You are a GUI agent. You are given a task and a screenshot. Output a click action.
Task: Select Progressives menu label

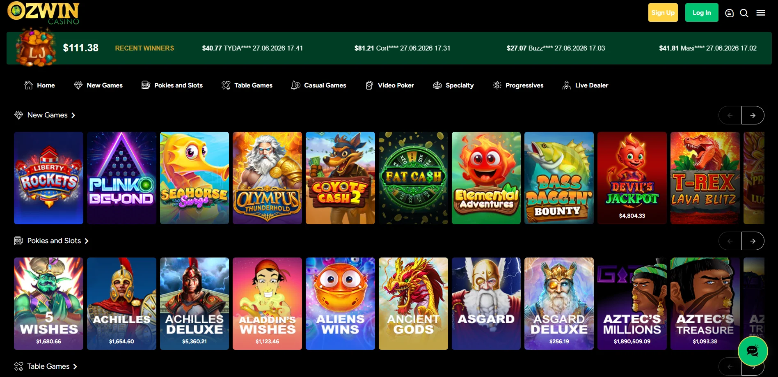click(x=524, y=85)
